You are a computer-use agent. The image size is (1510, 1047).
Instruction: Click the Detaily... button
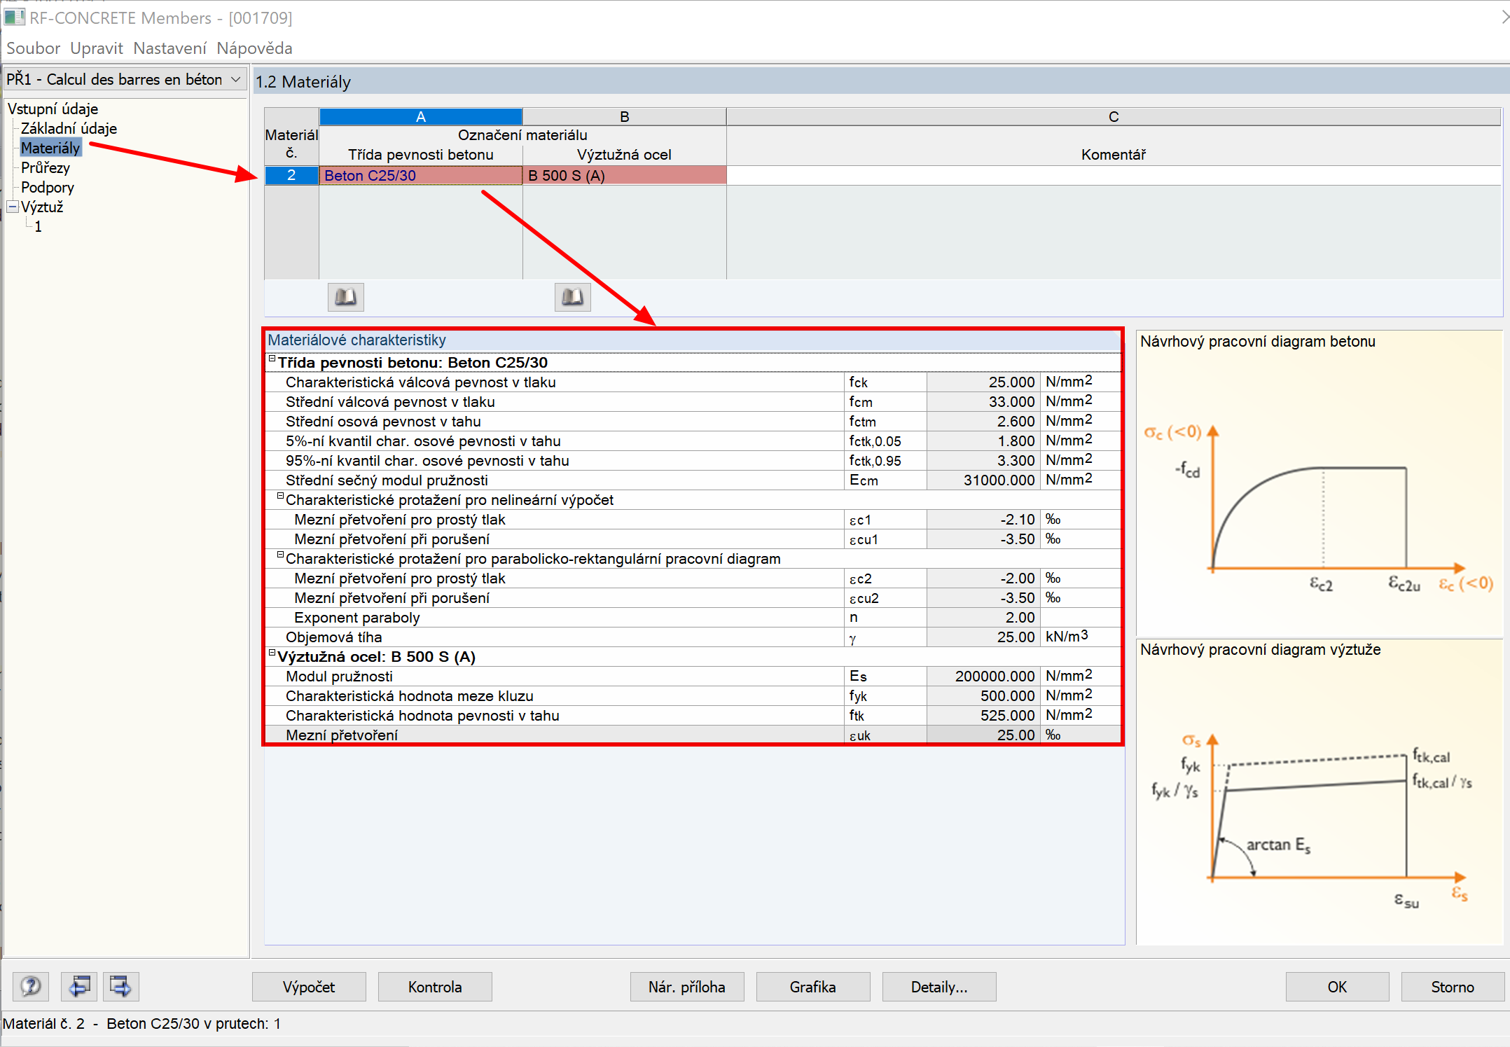938,986
